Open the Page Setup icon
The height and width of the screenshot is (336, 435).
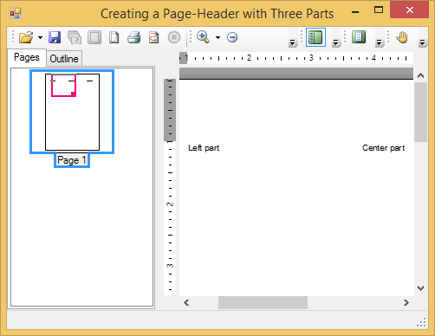pyautogui.click(x=114, y=37)
